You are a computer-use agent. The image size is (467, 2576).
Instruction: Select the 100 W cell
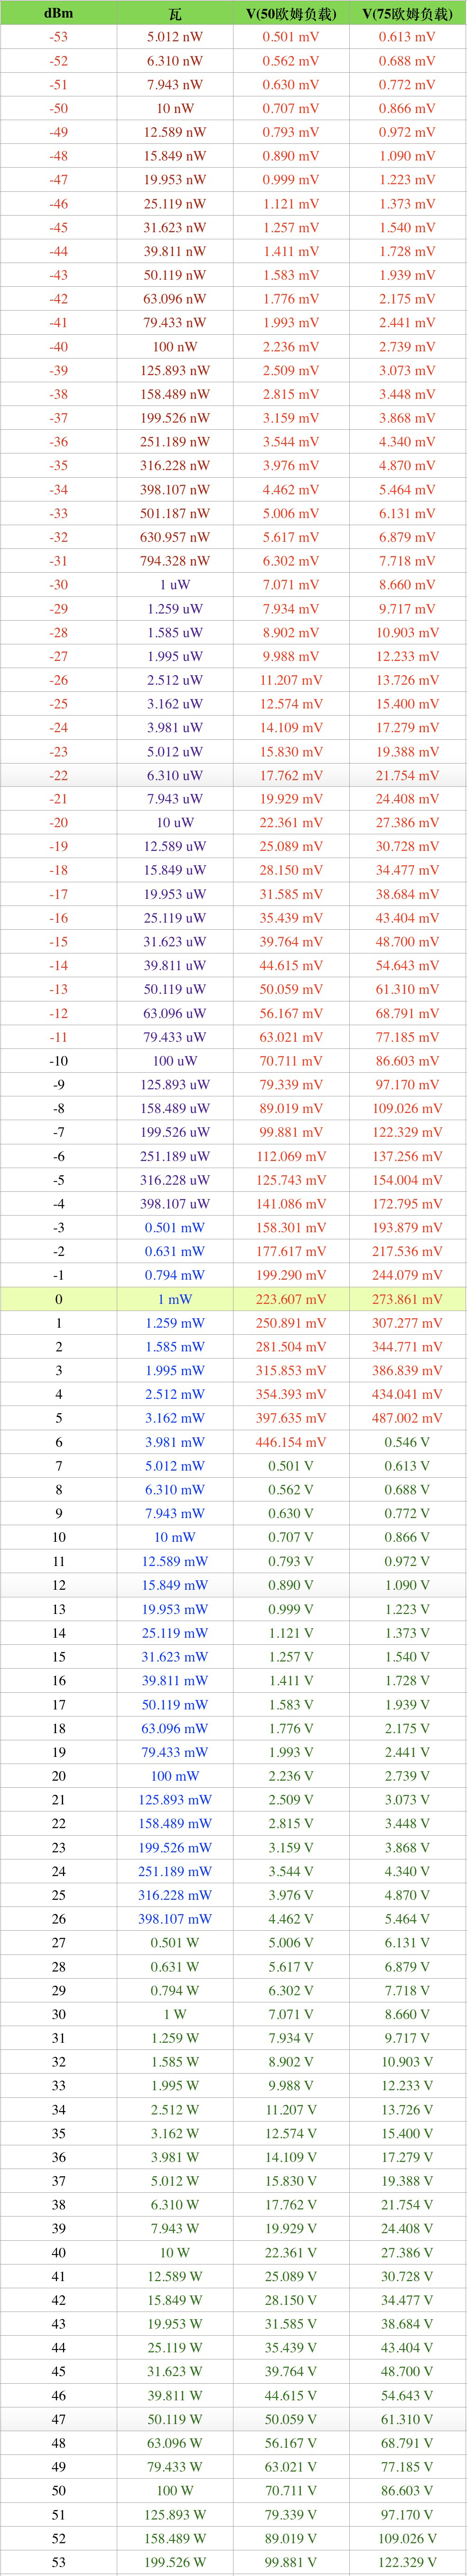pos(175,2490)
